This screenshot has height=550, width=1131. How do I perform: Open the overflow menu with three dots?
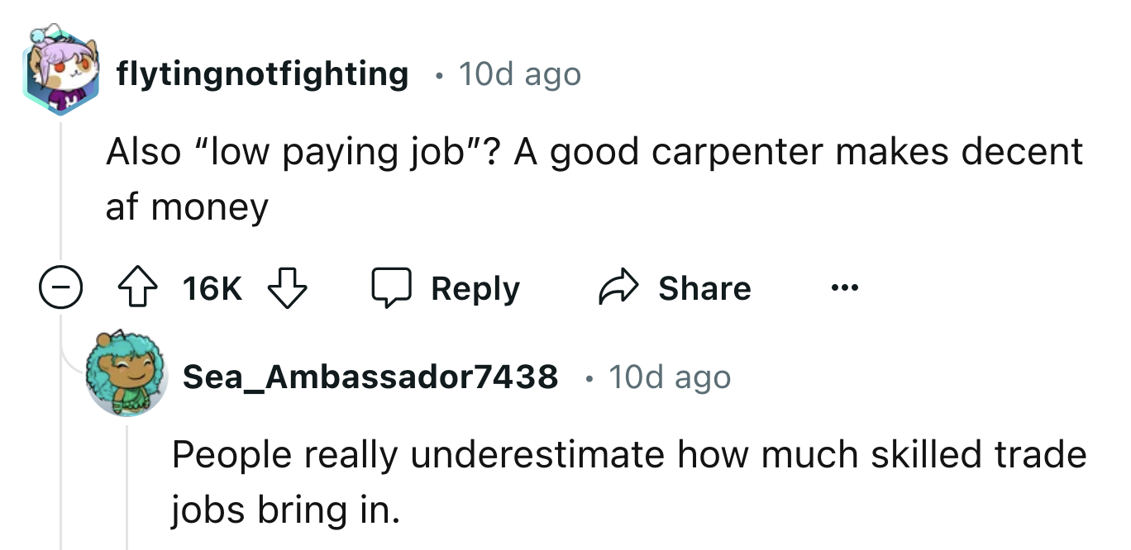point(844,288)
